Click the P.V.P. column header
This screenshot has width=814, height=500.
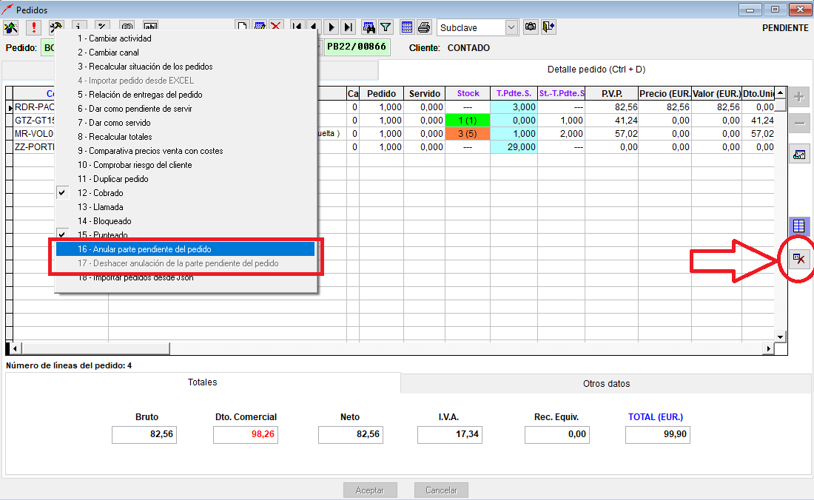click(611, 93)
